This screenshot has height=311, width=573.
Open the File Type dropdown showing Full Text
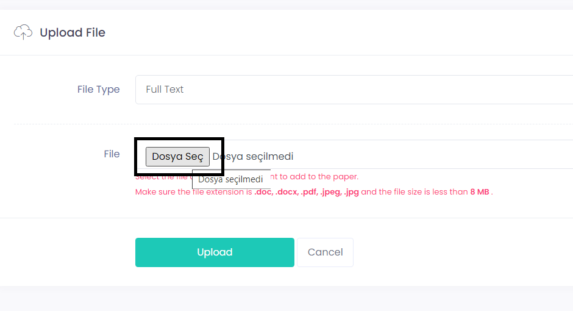pos(354,90)
